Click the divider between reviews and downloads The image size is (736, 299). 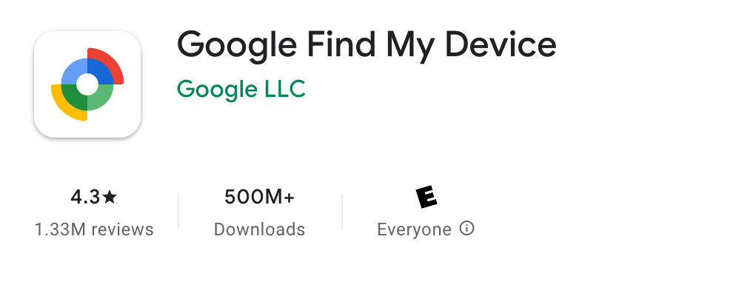point(178,212)
